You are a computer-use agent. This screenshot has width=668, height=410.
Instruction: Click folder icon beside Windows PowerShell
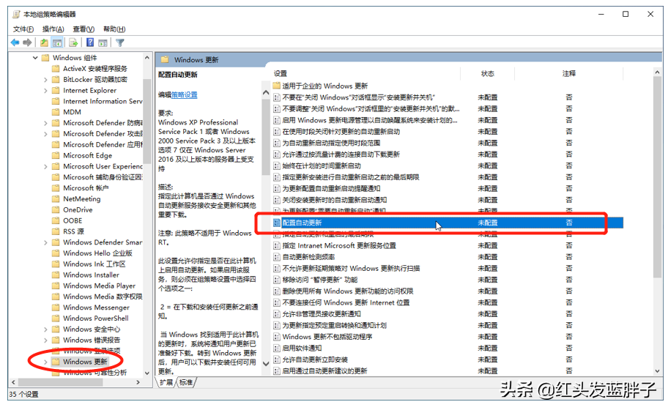[56, 318]
